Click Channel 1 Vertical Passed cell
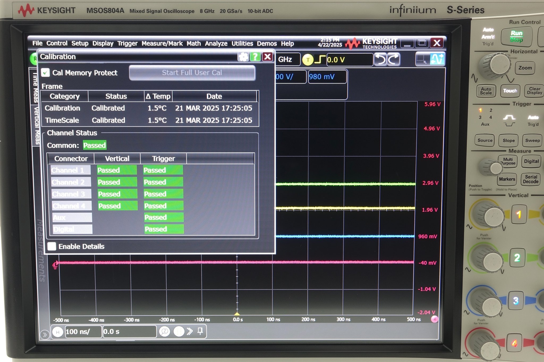 (117, 170)
